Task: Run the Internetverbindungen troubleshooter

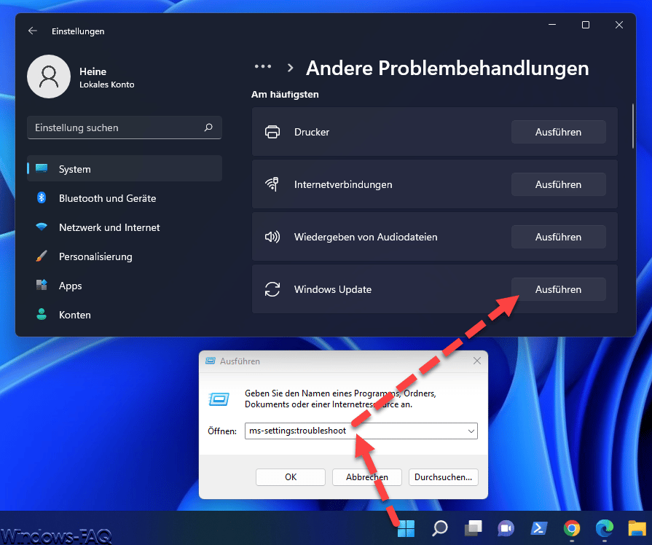Action: pos(558,184)
